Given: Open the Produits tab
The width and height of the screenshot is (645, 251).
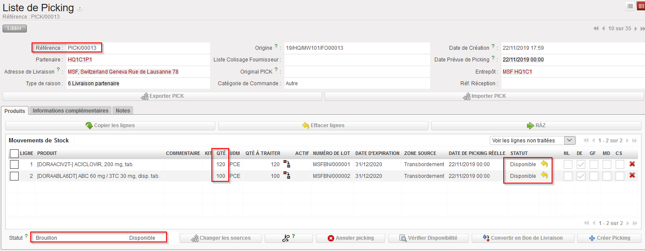Looking at the screenshot, I should 15,111.
